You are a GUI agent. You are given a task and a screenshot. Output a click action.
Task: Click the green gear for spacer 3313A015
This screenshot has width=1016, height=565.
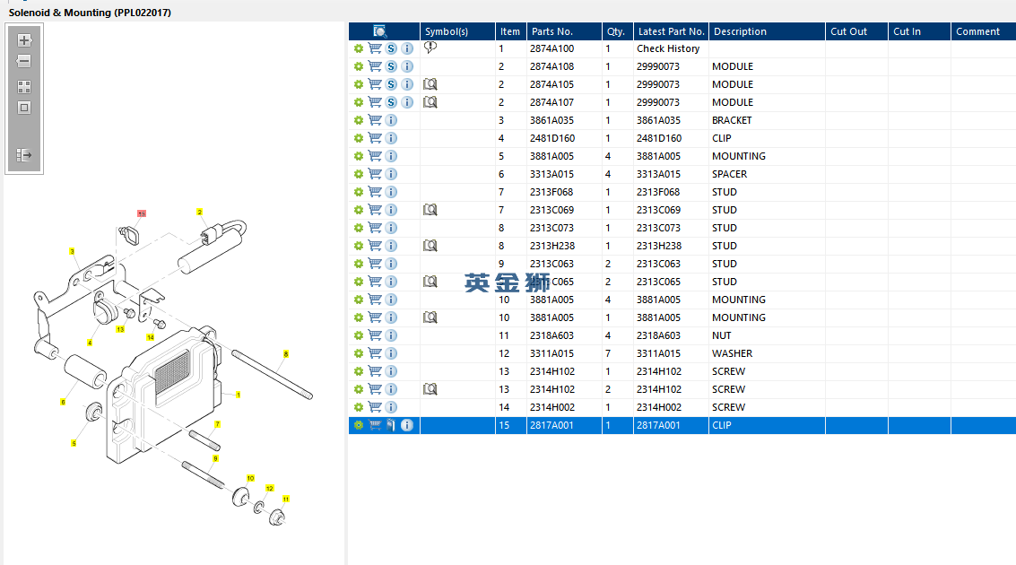pyautogui.click(x=359, y=174)
